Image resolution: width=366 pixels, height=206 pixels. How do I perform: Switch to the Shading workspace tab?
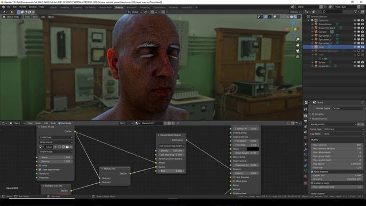[x=119, y=7]
